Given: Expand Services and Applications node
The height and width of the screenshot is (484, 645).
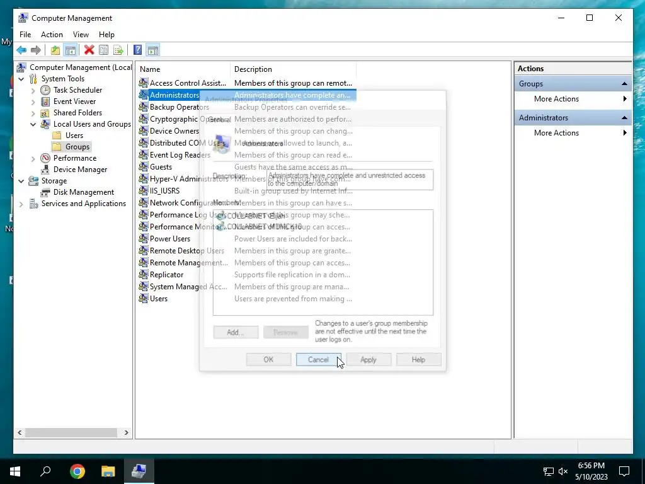Looking at the screenshot, I should (21, 204).
